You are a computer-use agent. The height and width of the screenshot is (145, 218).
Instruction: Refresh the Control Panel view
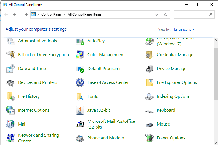(x=166, y=15)
